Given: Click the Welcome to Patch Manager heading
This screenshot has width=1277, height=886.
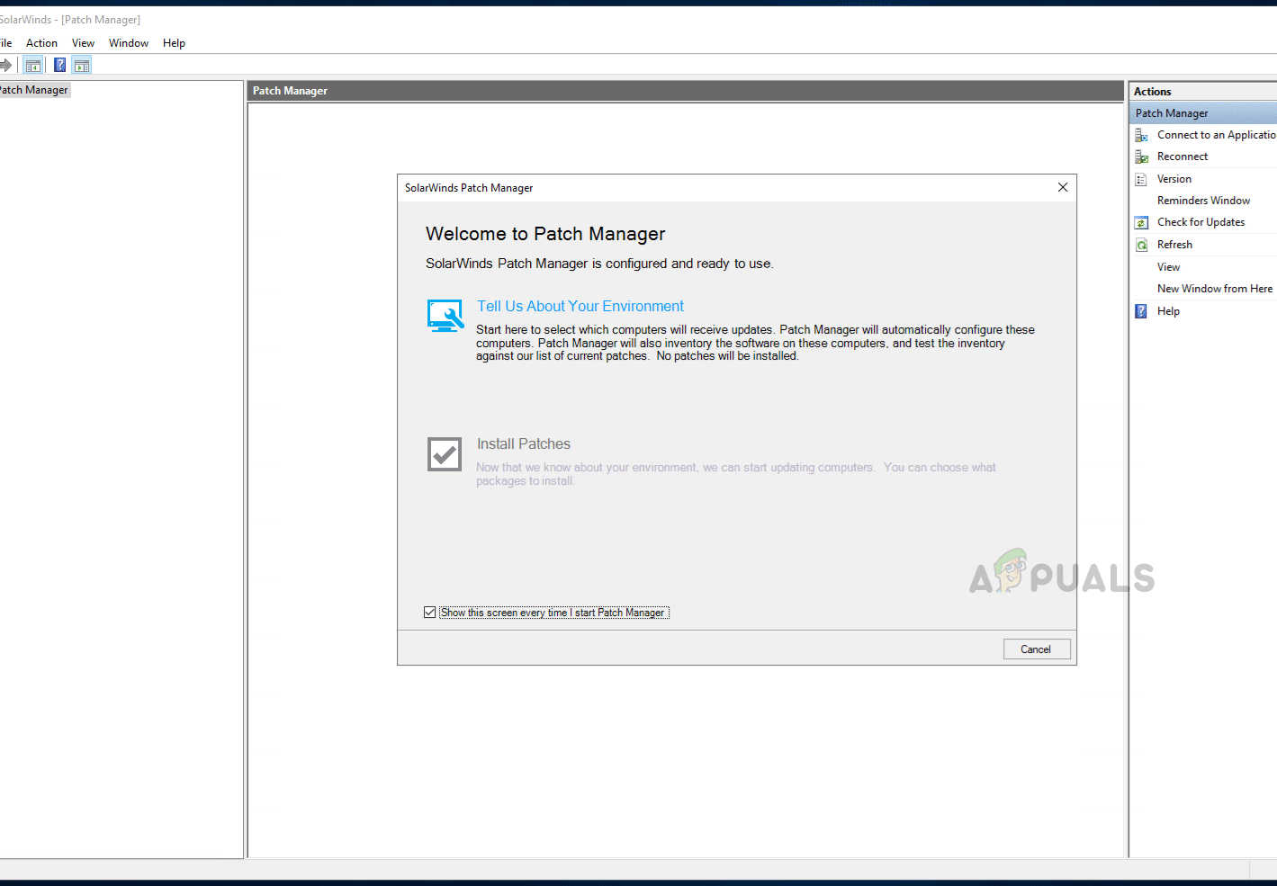Looking at the screenshot, I should (545, 234).
